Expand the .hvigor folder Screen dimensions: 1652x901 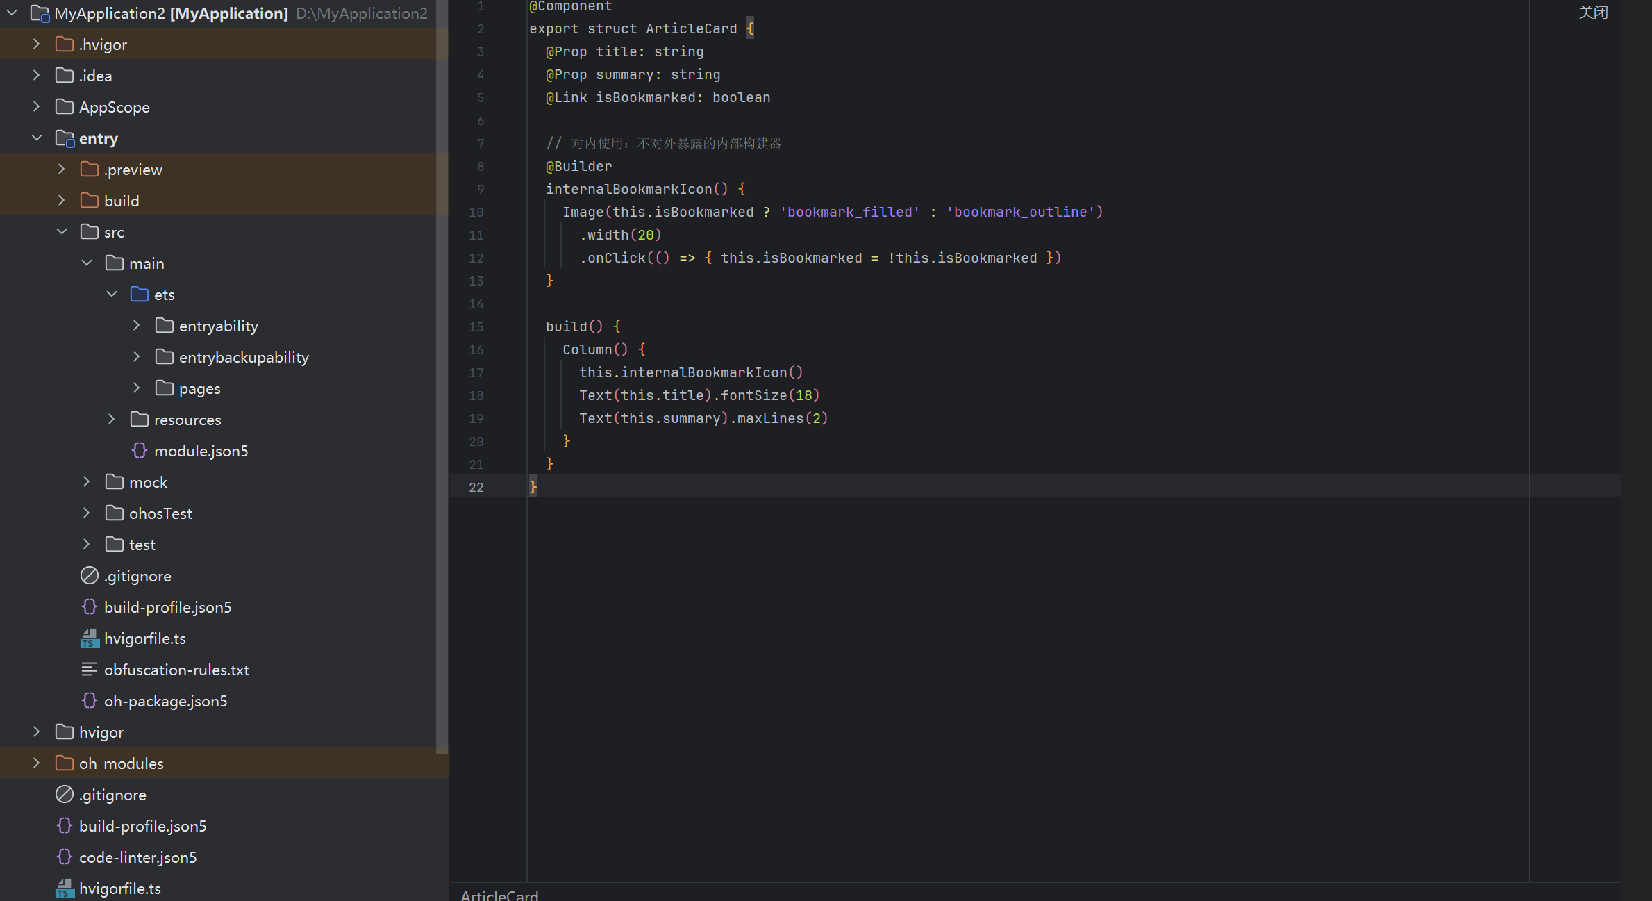[x=37, y=44]
